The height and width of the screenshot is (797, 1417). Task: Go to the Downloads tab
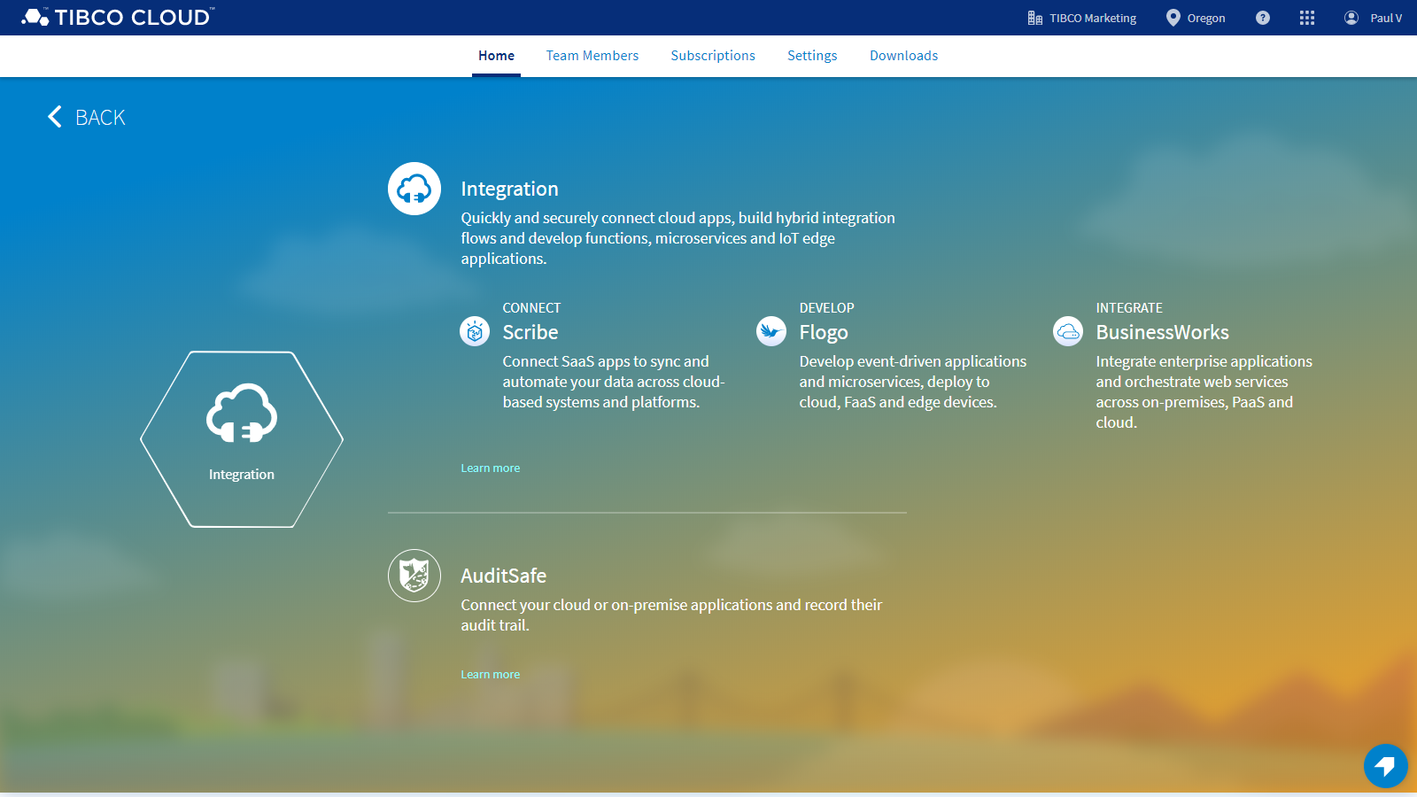[x=903, y=55]
